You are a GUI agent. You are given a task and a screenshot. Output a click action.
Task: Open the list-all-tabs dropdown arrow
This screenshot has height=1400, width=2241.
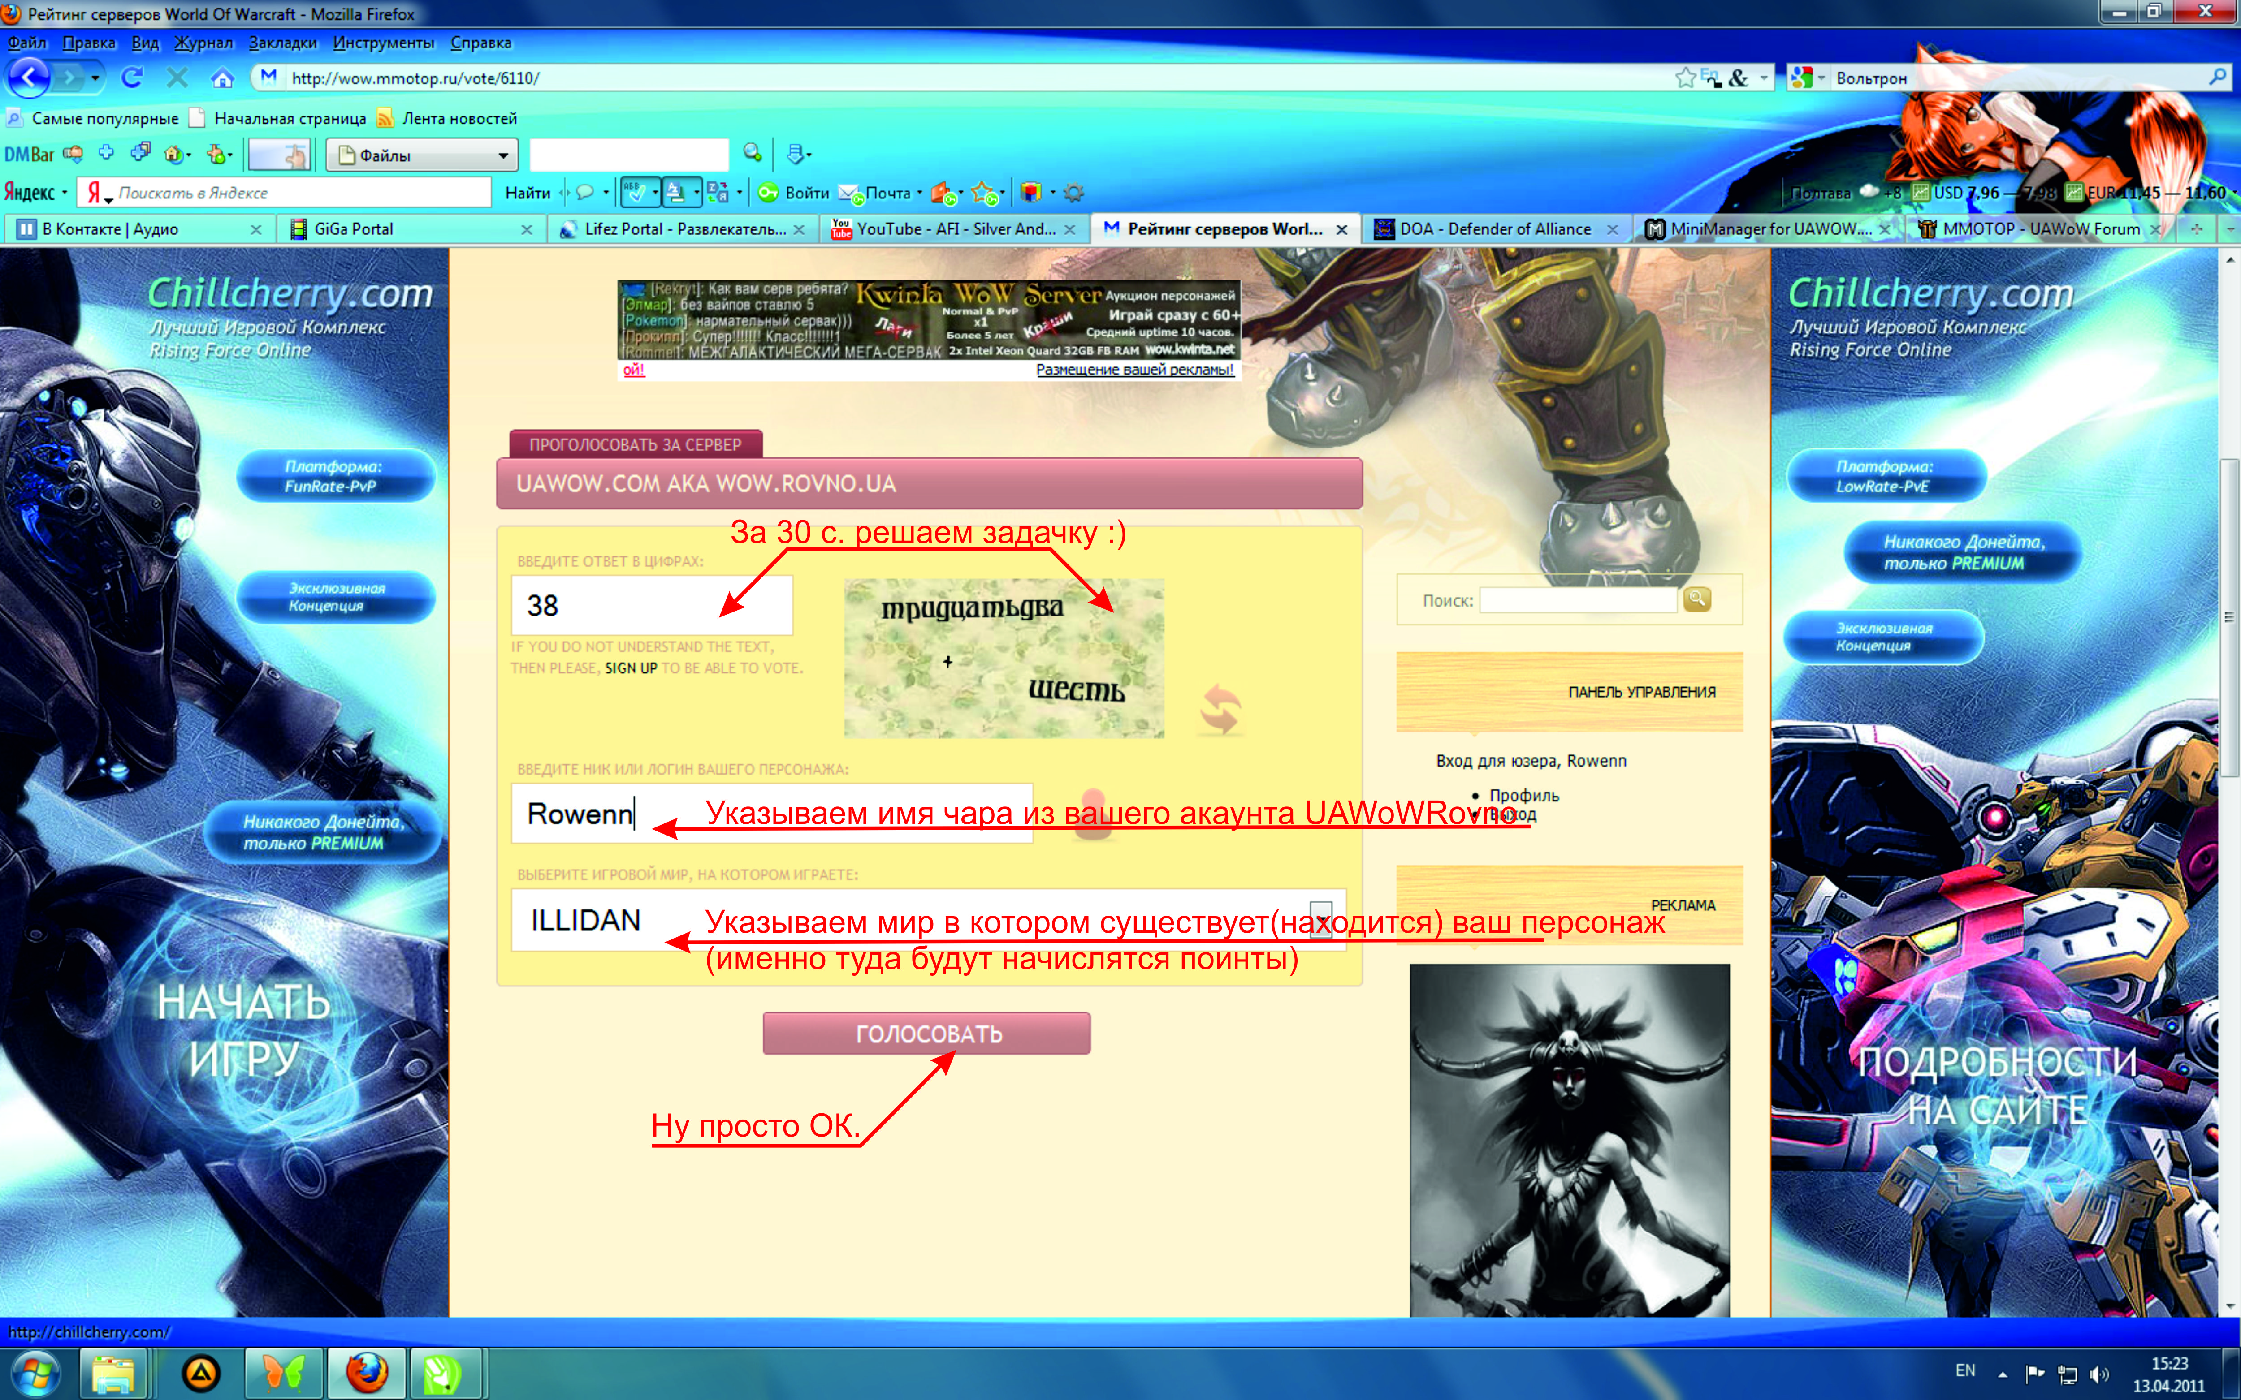click(2230, 228)
